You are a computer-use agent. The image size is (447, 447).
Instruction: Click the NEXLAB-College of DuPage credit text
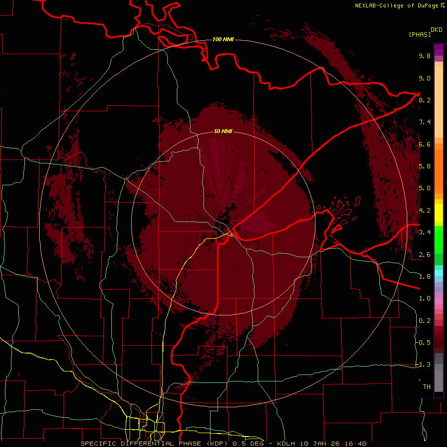pyautogui.click(x=399, y=5)
